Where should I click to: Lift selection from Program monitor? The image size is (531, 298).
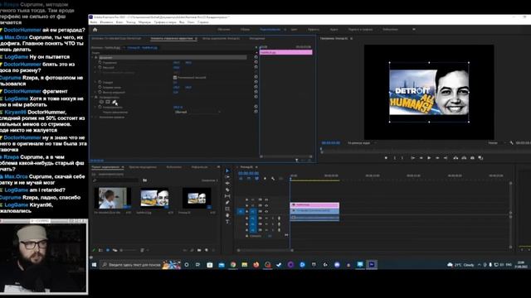pyautogui.click(x=455, y=158)
